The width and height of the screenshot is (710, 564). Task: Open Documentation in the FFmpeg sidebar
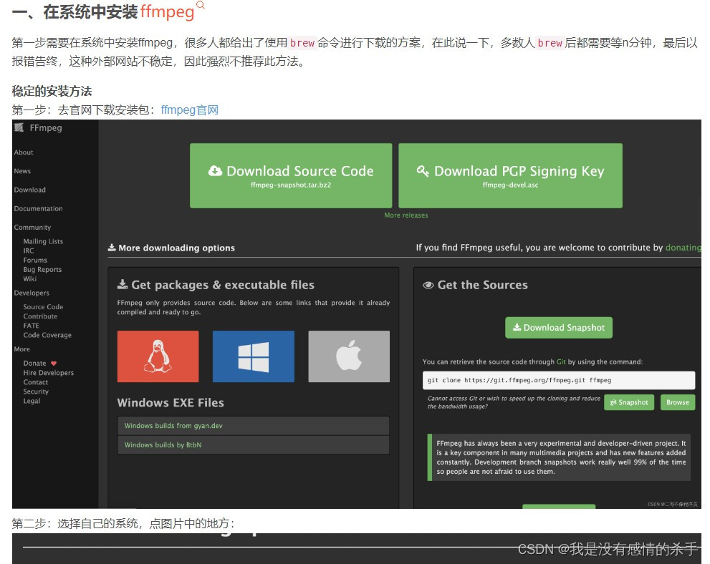[x=39, y=208]
